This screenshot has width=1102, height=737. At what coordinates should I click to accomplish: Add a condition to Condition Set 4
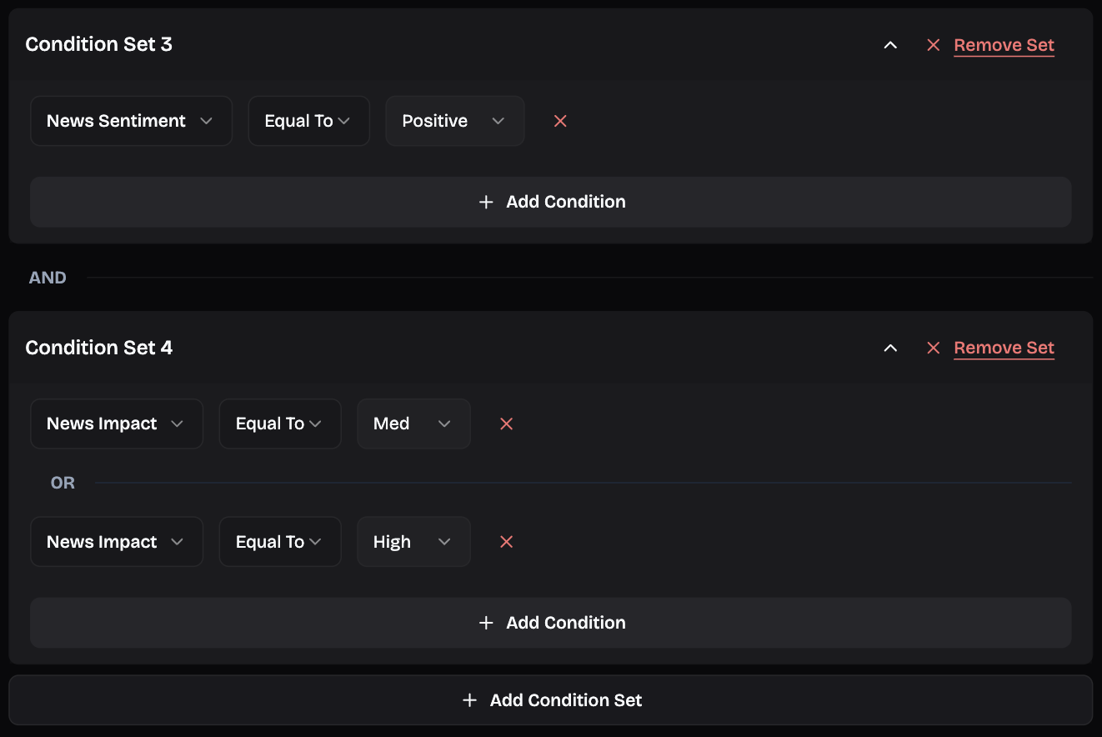tap(550, 623)
